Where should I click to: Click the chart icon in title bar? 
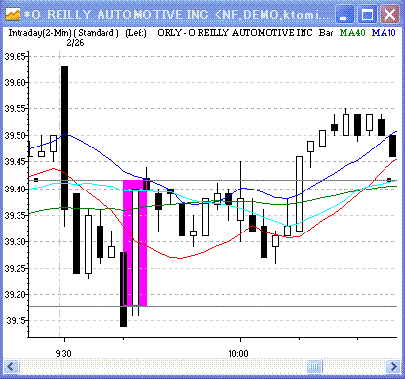pos(13,15)
